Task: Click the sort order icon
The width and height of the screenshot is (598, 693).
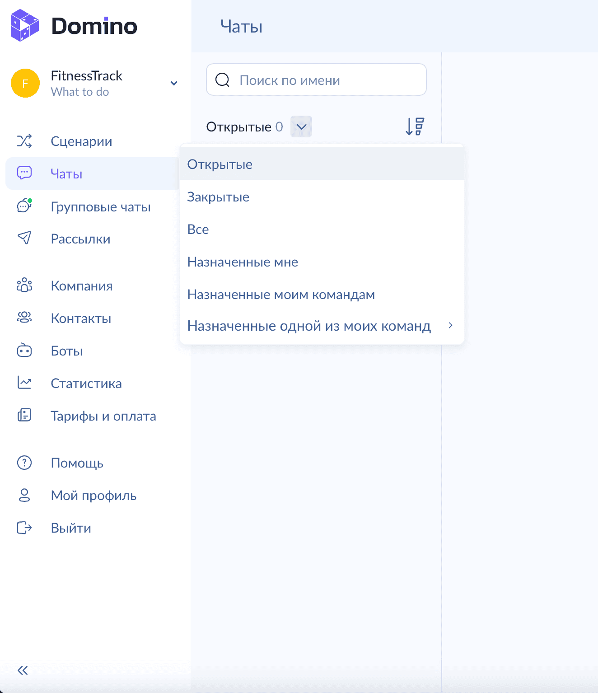Action: 415,126
